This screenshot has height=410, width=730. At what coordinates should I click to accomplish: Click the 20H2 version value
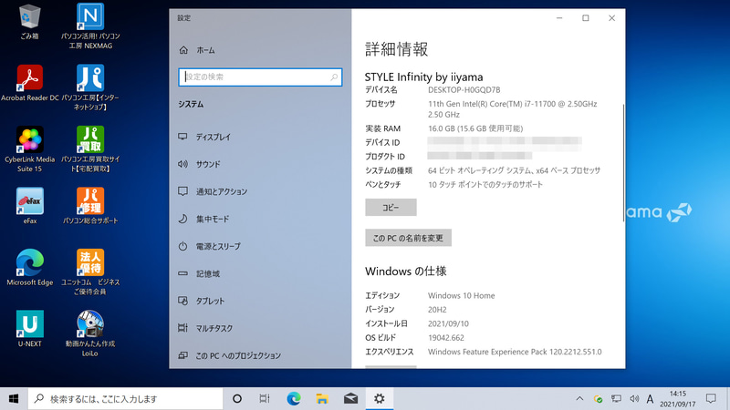point(437,310)
